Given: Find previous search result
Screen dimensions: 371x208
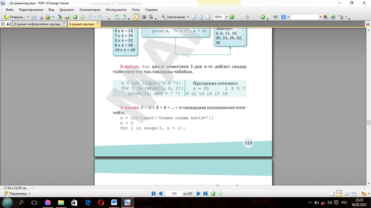Looking at the screenshot, I should [326, 17].
